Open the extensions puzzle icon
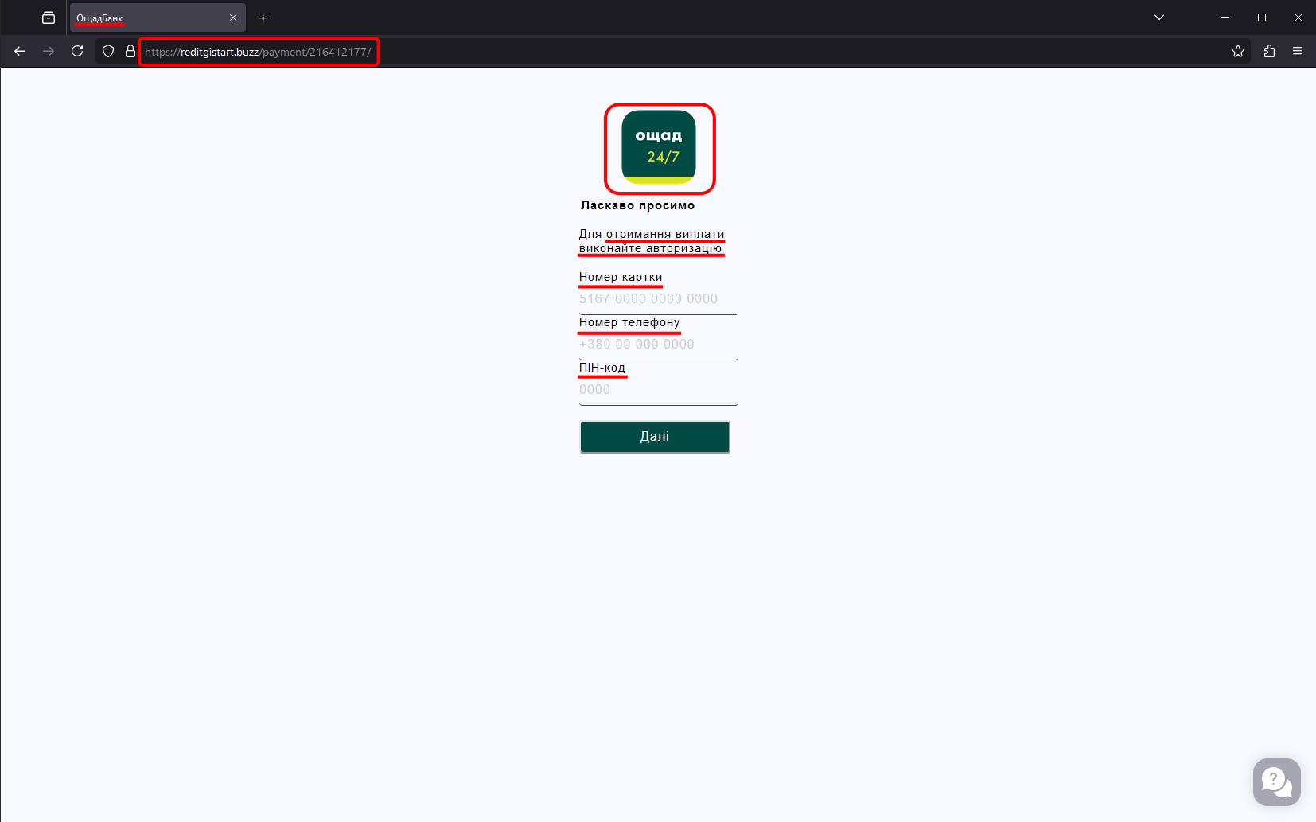This screenshot has height=822, width=1316. click(1269, 51)
